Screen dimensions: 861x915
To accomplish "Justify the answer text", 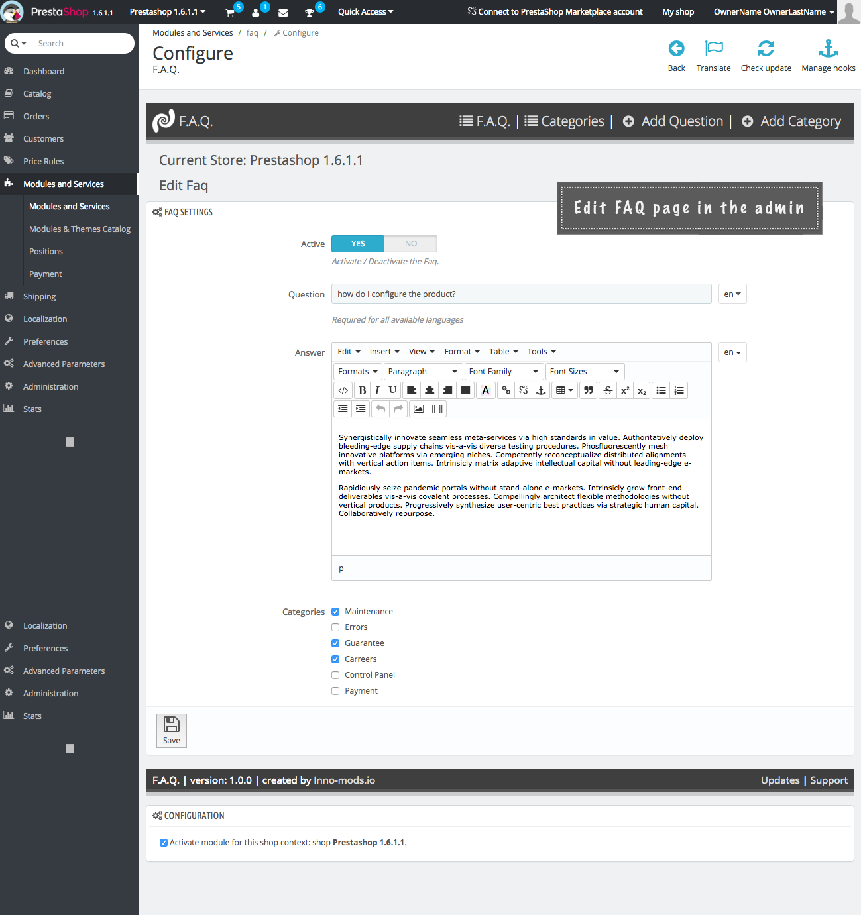I will 465,390.
